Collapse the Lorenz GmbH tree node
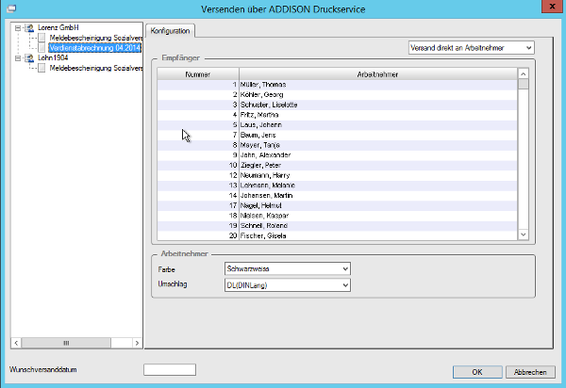 tap(18, 27)
